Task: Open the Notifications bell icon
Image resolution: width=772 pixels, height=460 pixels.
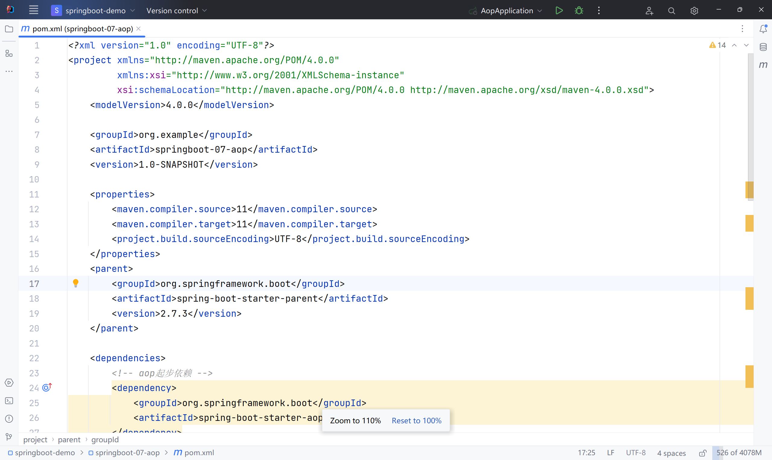Action: coord(763,29)
